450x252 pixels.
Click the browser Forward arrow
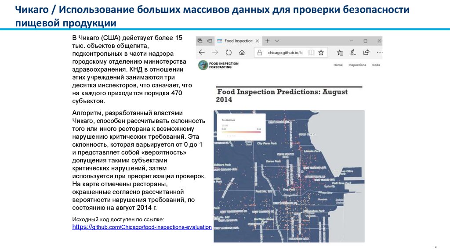(x=215, y=53)
